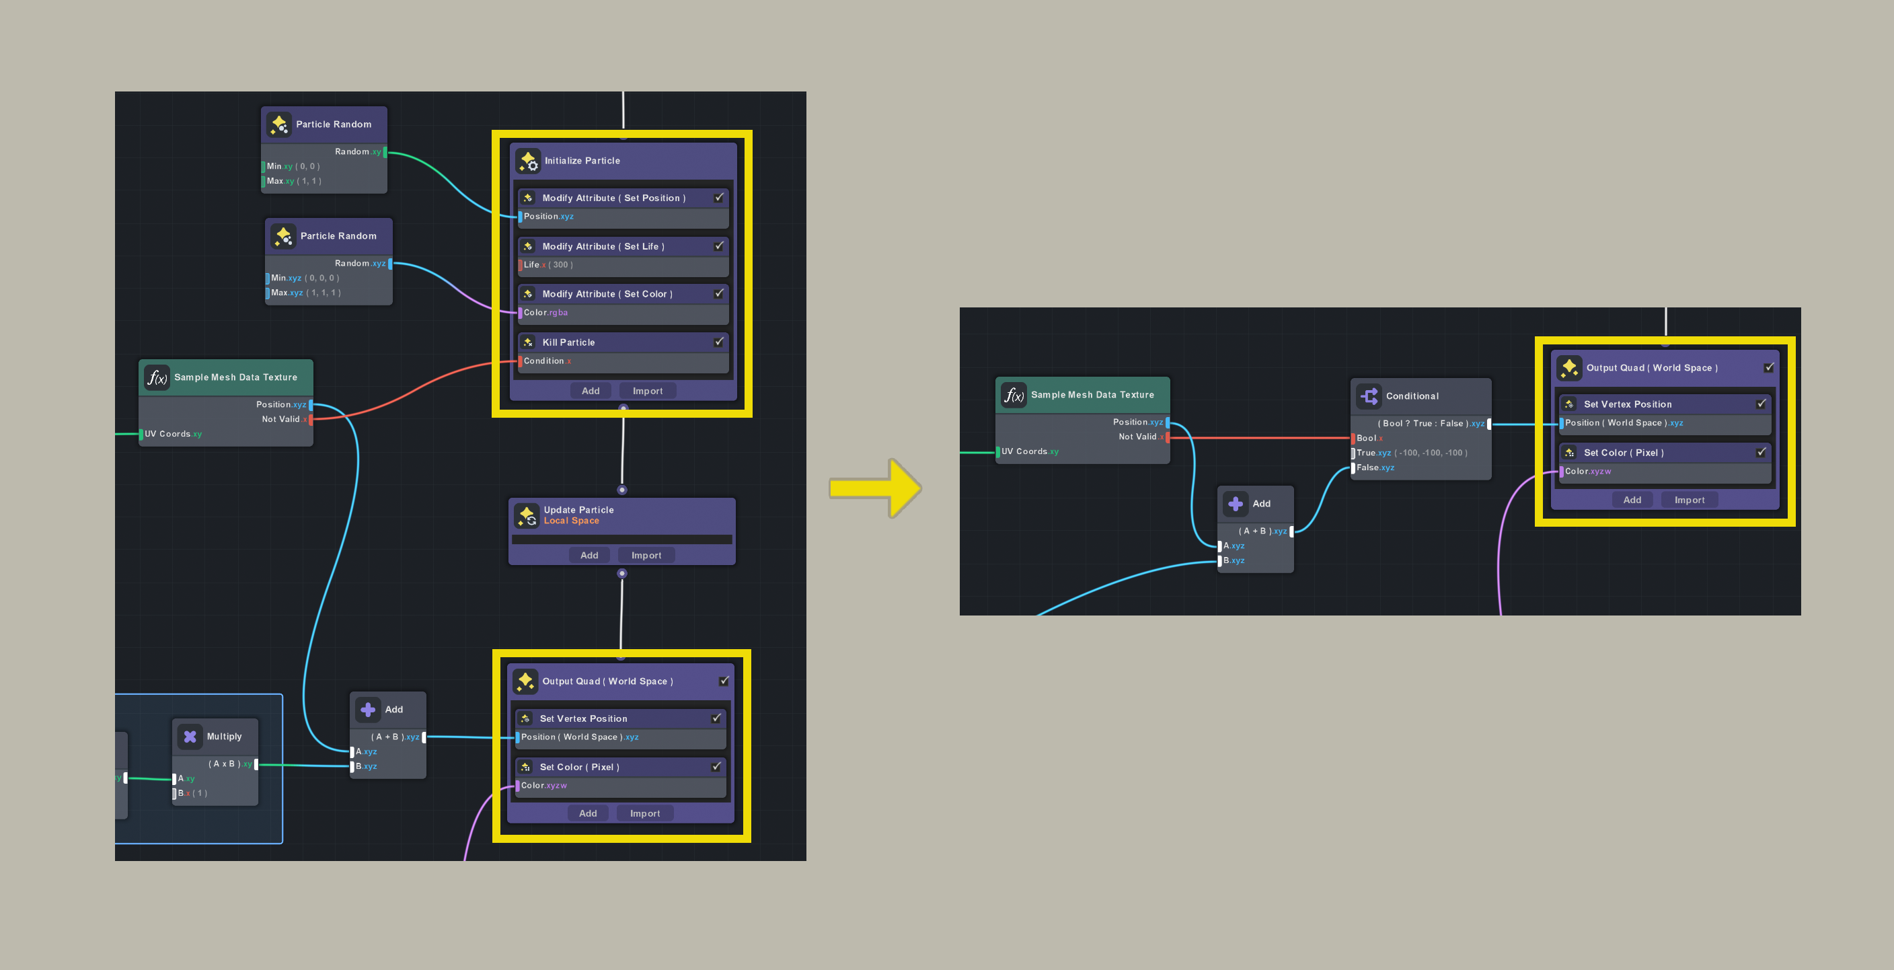Click Import in right Output Quad node

[1689, 500]
